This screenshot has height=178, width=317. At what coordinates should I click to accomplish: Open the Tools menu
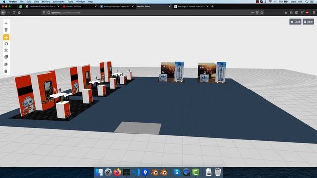(70, 2)
